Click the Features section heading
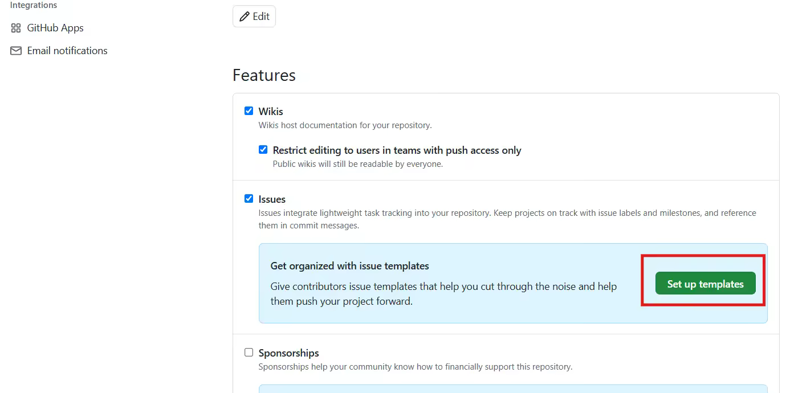 pos(263,75)
